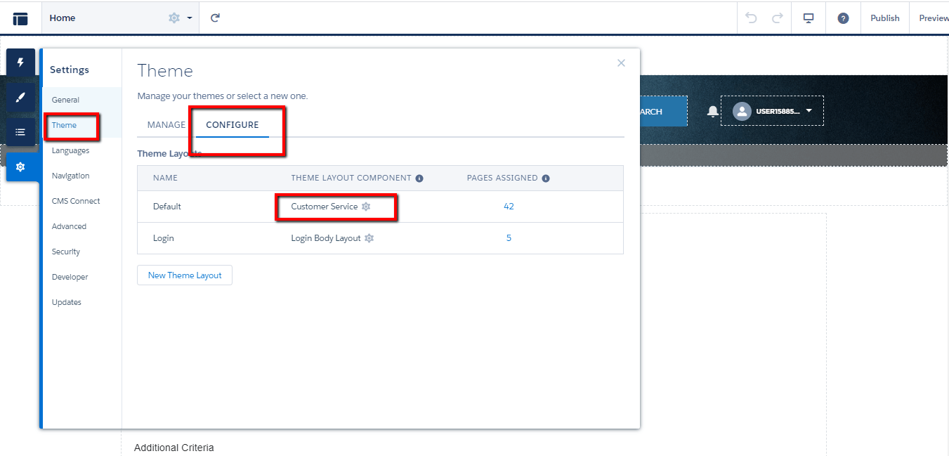This screenshot has height=456, width=949.
Task: Open the 42 pages assigned link
Action: tap(509, 207)
